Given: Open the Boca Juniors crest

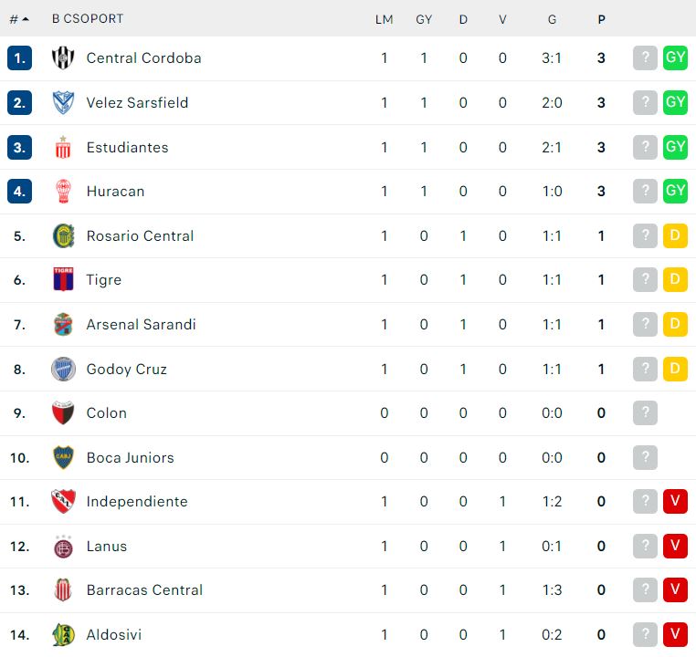Looking at the screenshot, I should 63,457.
